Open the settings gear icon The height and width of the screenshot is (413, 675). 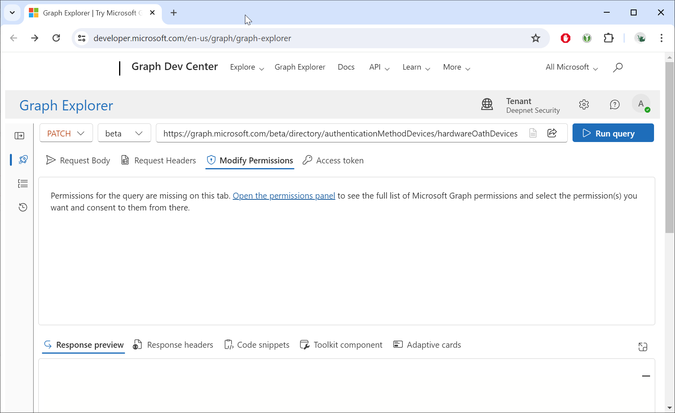tap(584, 104)
